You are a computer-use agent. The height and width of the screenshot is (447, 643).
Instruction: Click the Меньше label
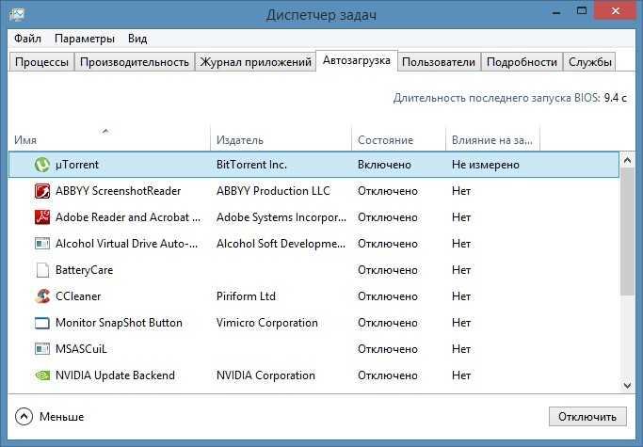coord(61,417)
